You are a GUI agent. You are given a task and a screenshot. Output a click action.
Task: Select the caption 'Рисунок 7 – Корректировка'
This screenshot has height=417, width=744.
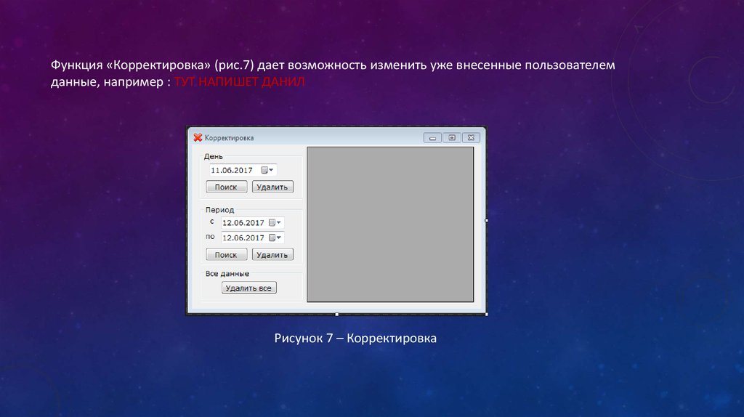(355, 339)
